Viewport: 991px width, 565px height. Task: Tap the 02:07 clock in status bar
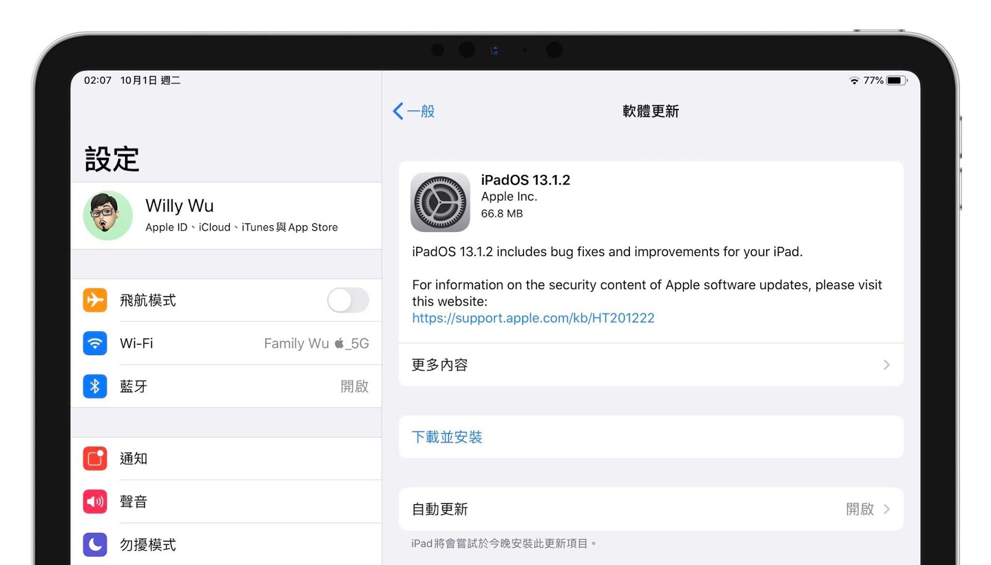(x=98, y=80)
